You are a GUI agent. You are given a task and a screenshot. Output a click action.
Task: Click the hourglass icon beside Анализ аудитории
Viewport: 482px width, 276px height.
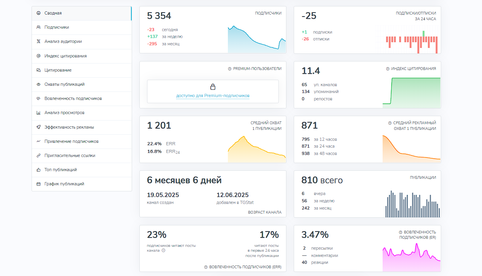click(x=38, y=42)
